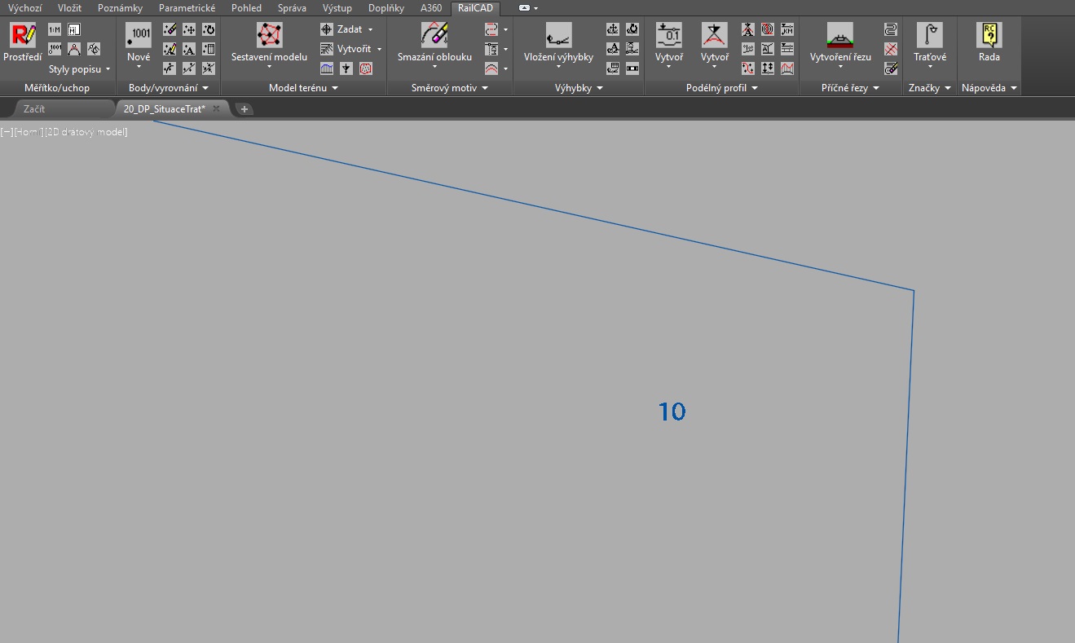Click the KM stationing icon in Podélný profil
The width and height of the screenshot is (1075, 643).
(787, 29)
